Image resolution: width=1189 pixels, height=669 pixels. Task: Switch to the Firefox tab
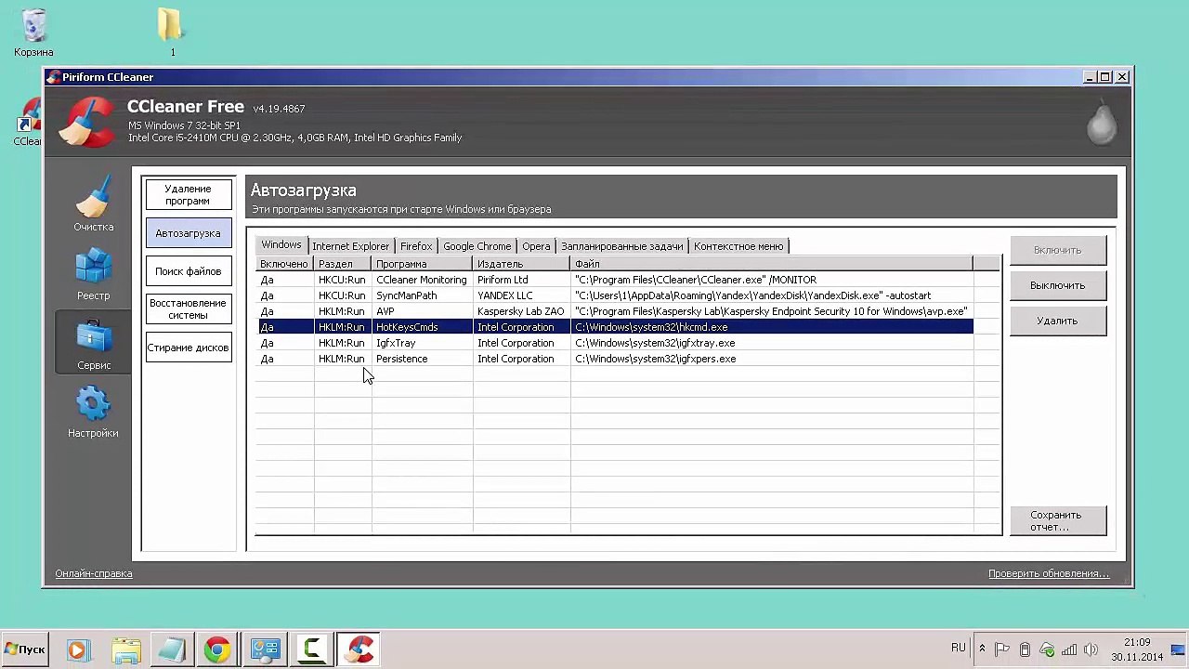[x=416, y=246]
